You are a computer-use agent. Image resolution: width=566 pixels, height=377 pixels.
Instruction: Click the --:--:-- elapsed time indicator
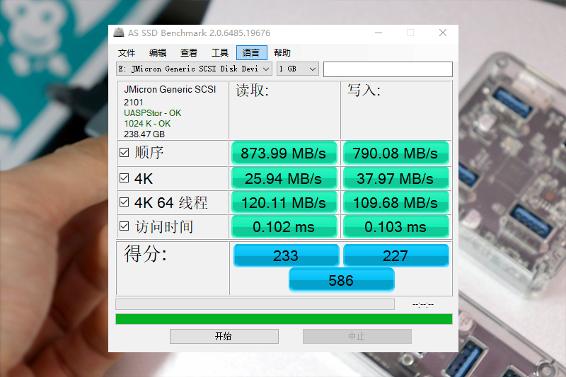pos(423,305)
